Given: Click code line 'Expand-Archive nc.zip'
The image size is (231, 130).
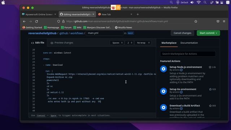Looking at the screenshot, I should [x=60, y=77].
